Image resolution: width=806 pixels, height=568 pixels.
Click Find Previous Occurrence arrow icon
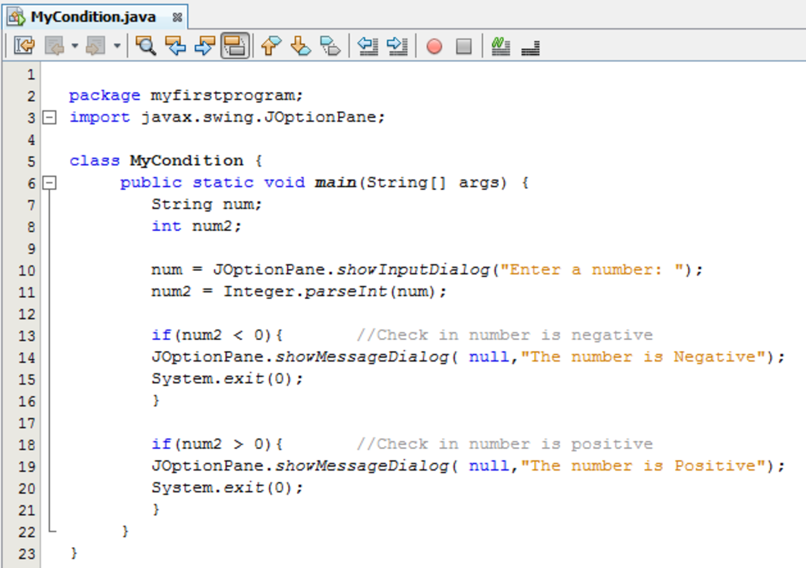click(x=175, y=46)
